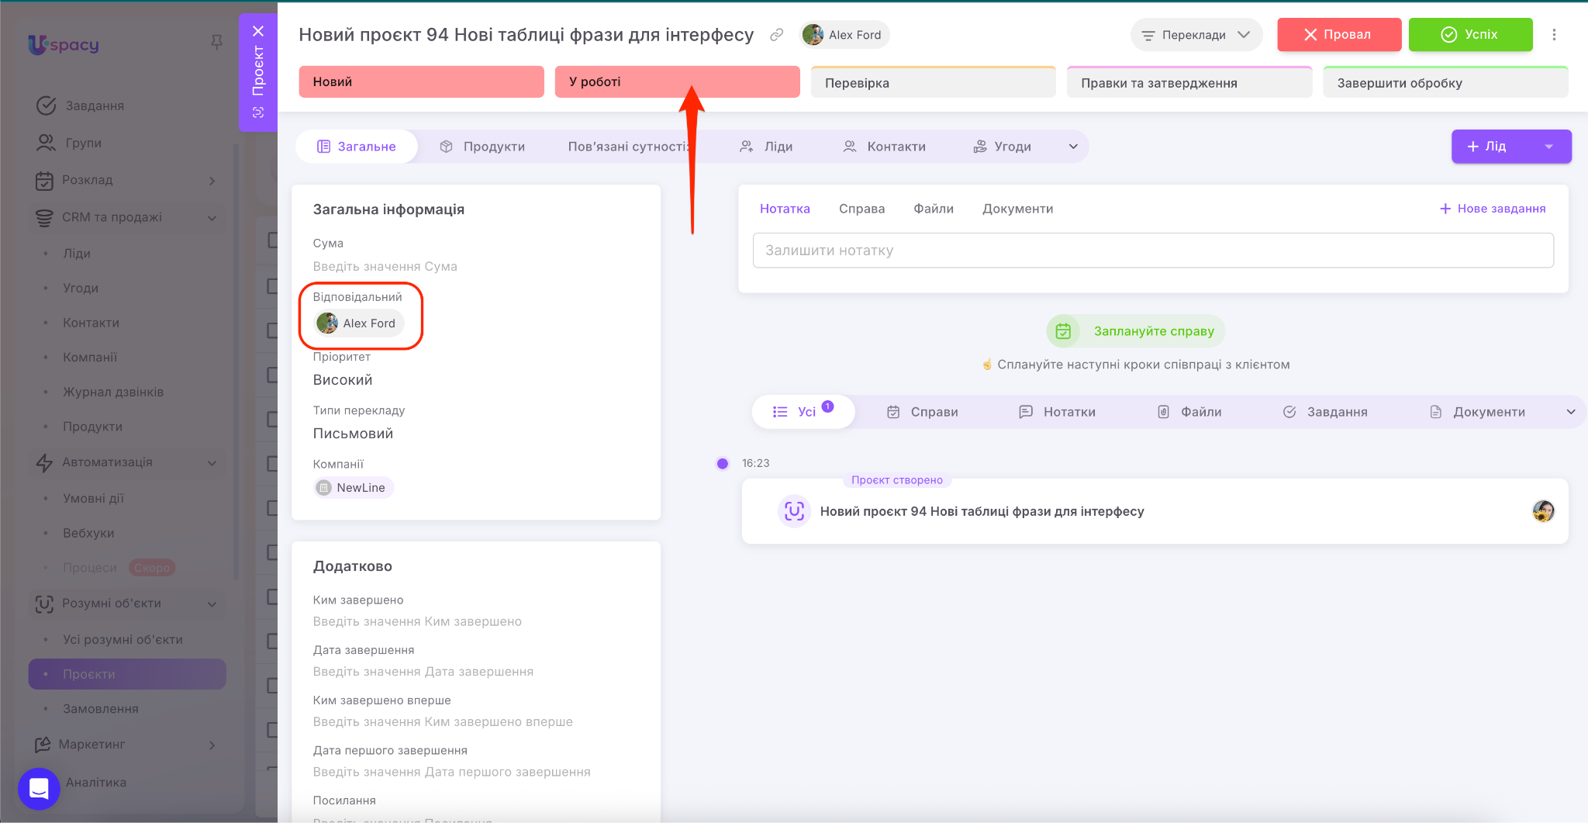Click the calendar icon near Заплануйте справу
This screenshot has height=823, width=1588.
[1063, 331]
